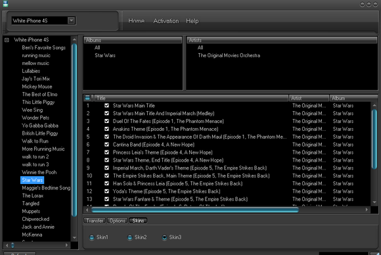Select the Skin1 radio button
The height and width of the screenshot is (255, 381).
pos(91,237)
